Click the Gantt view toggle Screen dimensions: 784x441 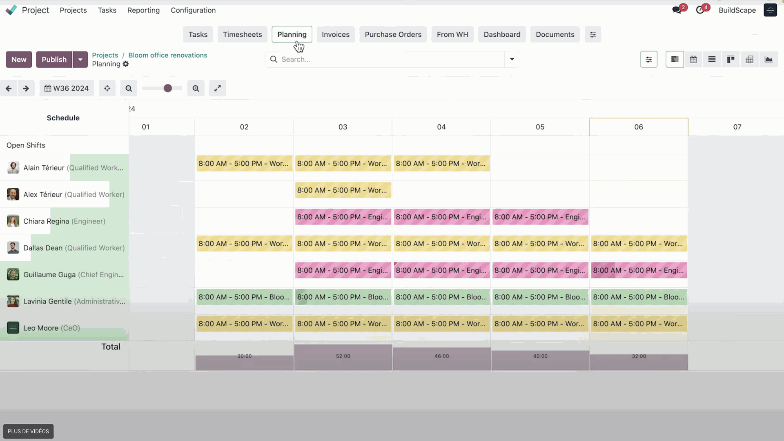pos(674,59)
